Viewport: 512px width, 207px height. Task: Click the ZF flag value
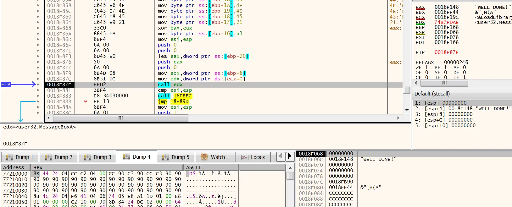[x=426, y=68]
